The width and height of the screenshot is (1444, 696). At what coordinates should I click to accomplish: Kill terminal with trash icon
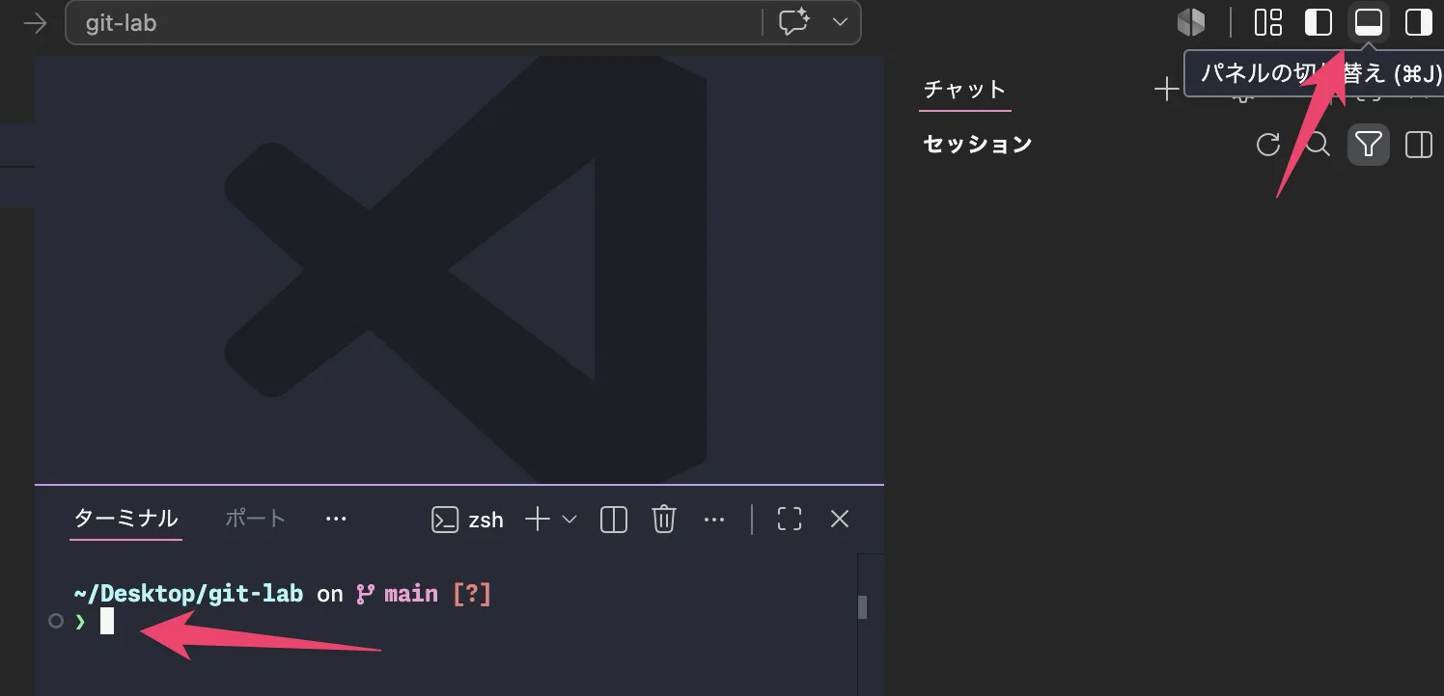pos(664,520)
